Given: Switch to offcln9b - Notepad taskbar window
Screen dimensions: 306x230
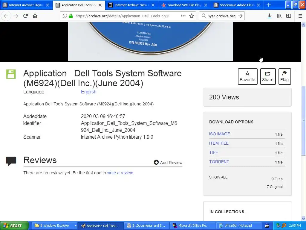Looking at the screenshot, I should click(x=238, y=226).
